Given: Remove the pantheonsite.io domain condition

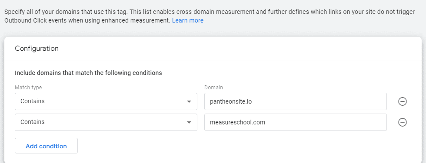Looking at the screenshot, I should [403, 101].
